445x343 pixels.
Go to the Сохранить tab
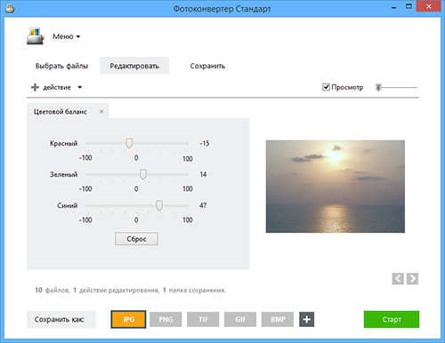207,66
